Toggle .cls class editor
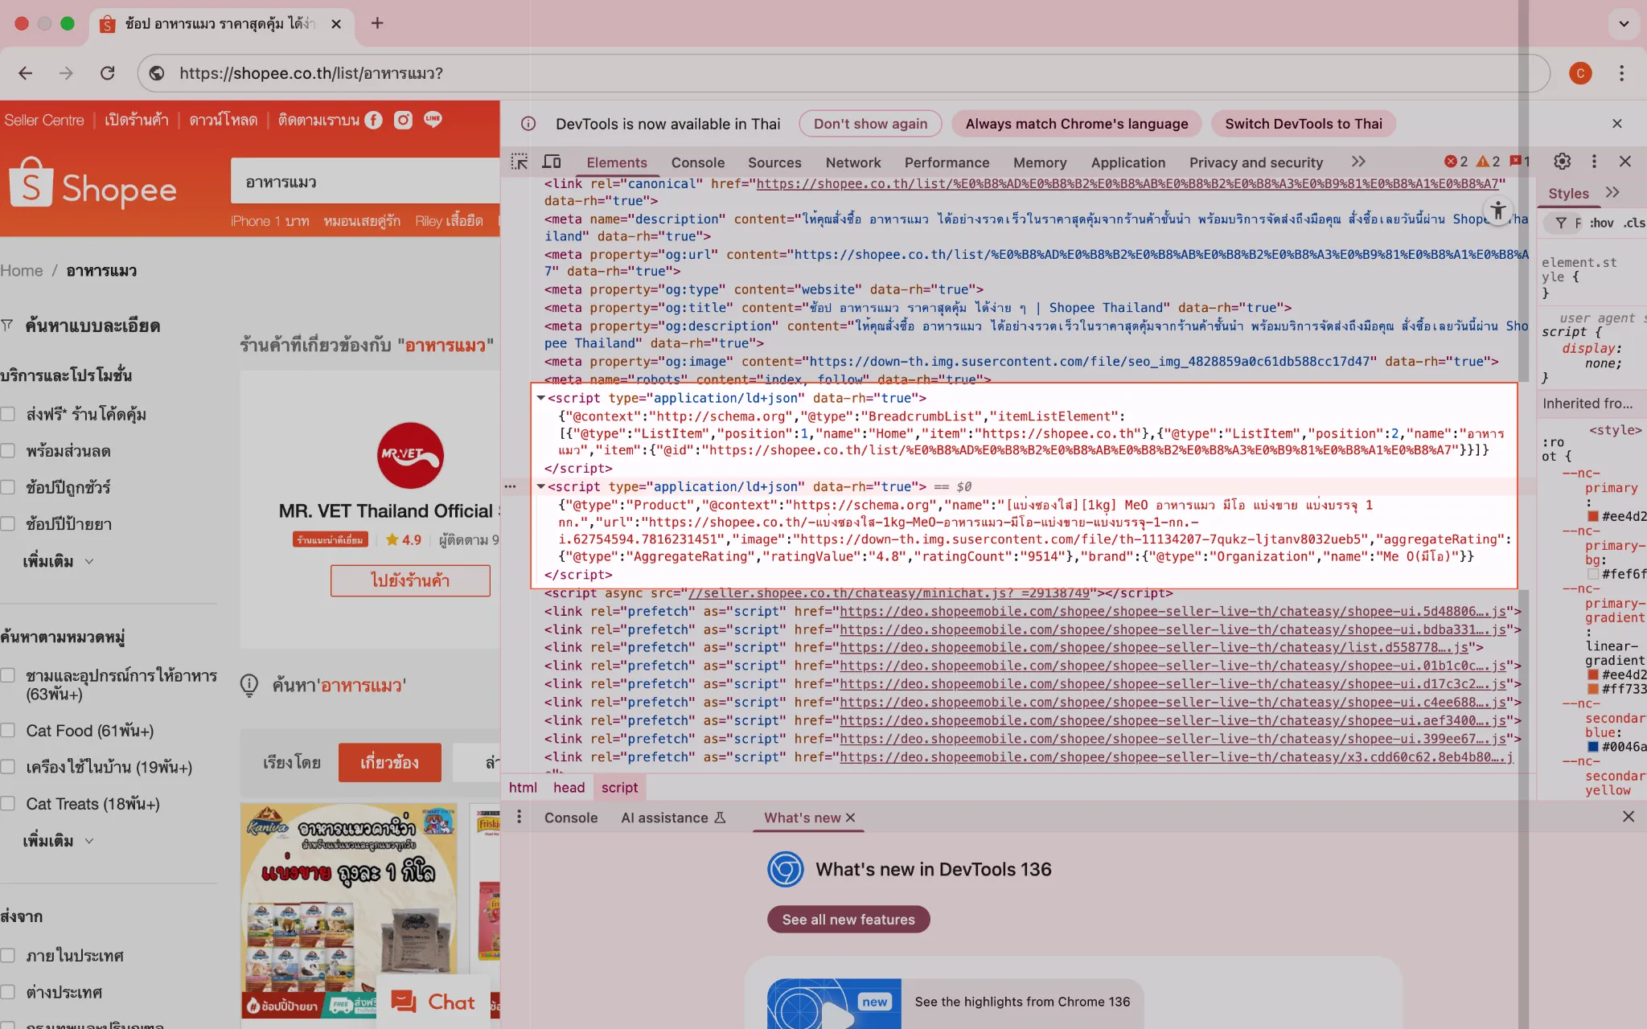Image resolution: width=1647 pixels, height=1029 pixels. [x=1633, y=223]
